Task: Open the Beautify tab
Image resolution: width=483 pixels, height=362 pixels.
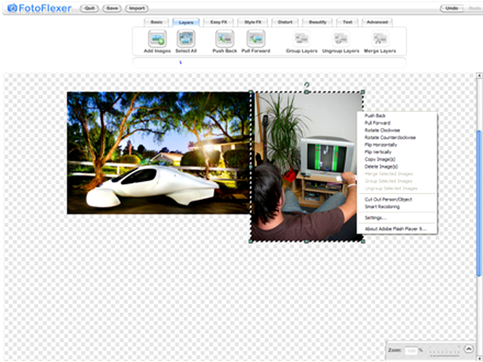Action: [317, 22]
